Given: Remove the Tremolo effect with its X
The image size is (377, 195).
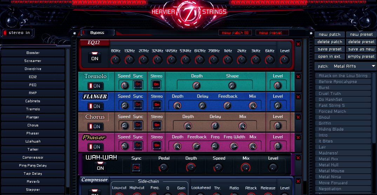Looking at the screenshot, I should click(x=298, y=77).
